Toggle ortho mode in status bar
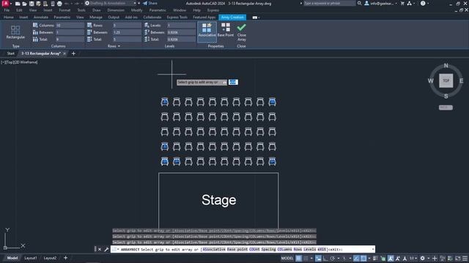The image size is (469, 263). [x=325, y=258]
